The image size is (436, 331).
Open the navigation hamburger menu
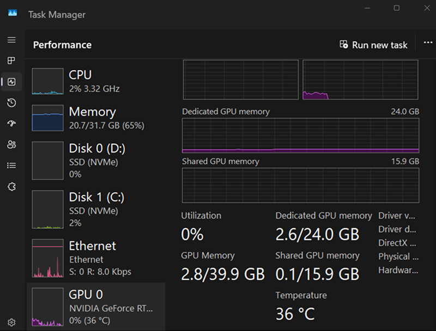[11, 40]
